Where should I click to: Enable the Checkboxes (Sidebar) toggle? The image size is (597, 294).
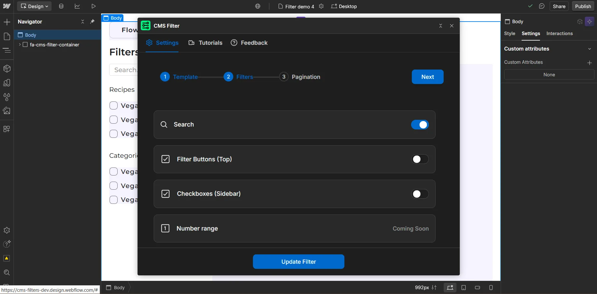(420, 194)
